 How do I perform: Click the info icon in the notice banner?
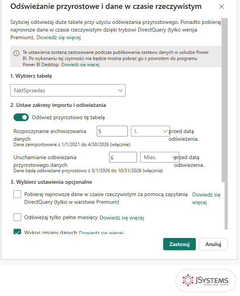tap(16, 53)
